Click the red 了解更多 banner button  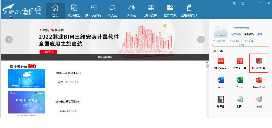tap(48, 52)
